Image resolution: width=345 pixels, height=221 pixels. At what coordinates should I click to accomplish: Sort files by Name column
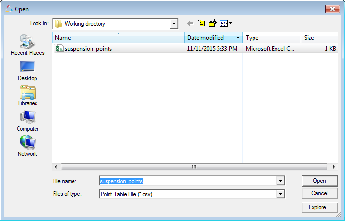point(118,38)
